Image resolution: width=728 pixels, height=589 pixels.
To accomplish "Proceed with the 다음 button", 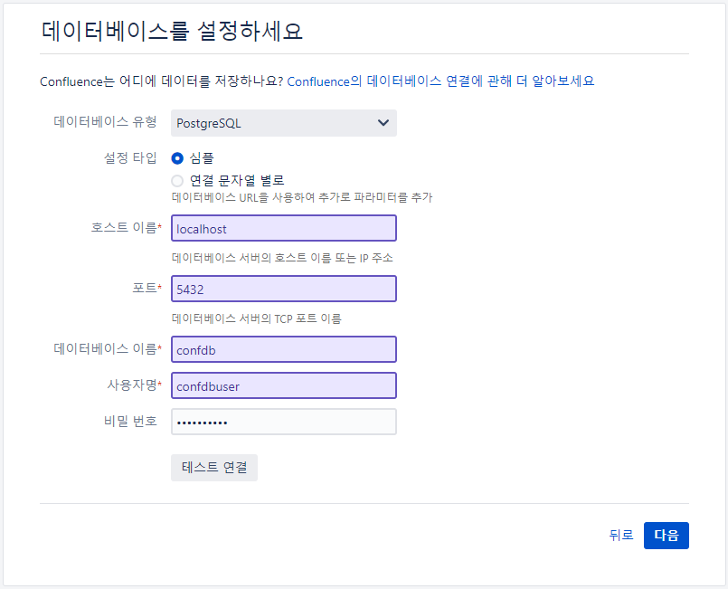I will (667, 536).
